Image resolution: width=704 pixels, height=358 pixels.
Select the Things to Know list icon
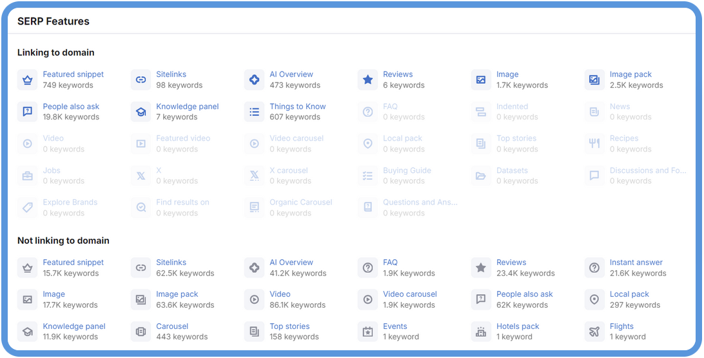pos(255,112)
